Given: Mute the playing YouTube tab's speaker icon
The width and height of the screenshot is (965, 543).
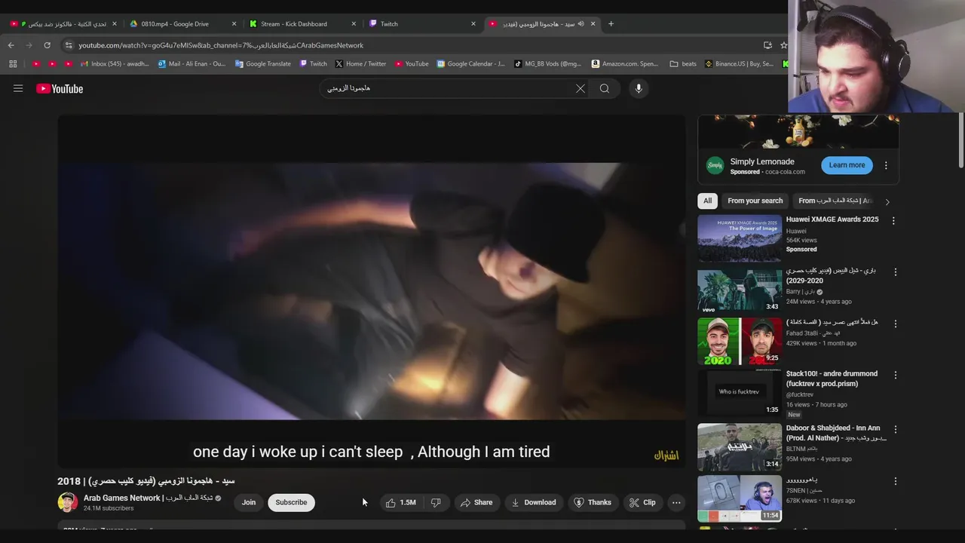Looking at the screenshot, I should pos(581,23).
